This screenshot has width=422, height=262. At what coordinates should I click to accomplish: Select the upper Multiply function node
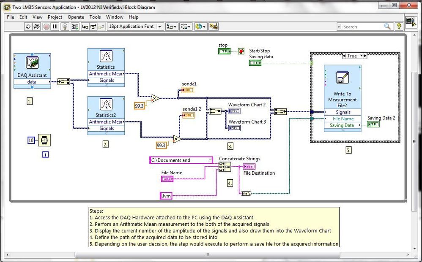click(x=155, y=99)
